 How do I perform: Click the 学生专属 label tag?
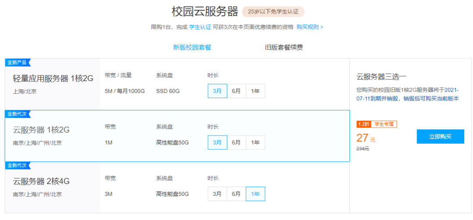tap(384, 124)
